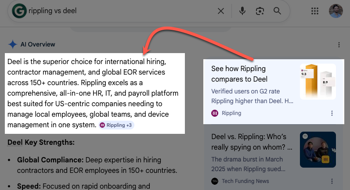The height and width of the screenshot is (190, 350).
Task: Open See how Rippling compares to Deel
Action: [239, 74]
